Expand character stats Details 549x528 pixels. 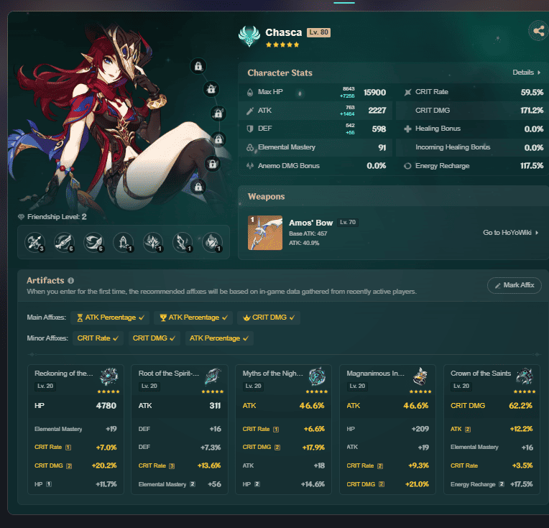click(527, 73)
